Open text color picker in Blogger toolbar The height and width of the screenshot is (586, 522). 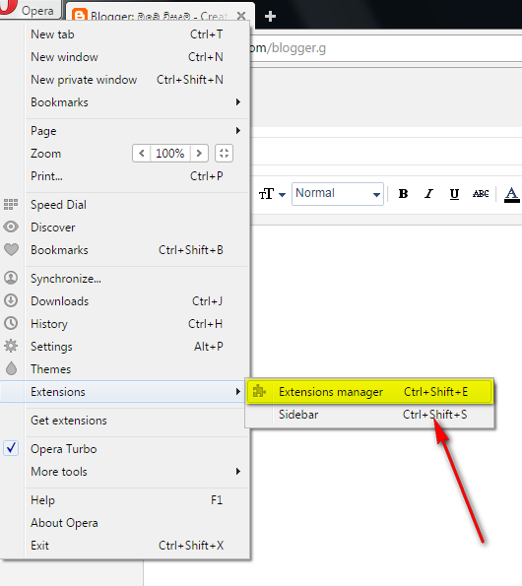(511, 194)
